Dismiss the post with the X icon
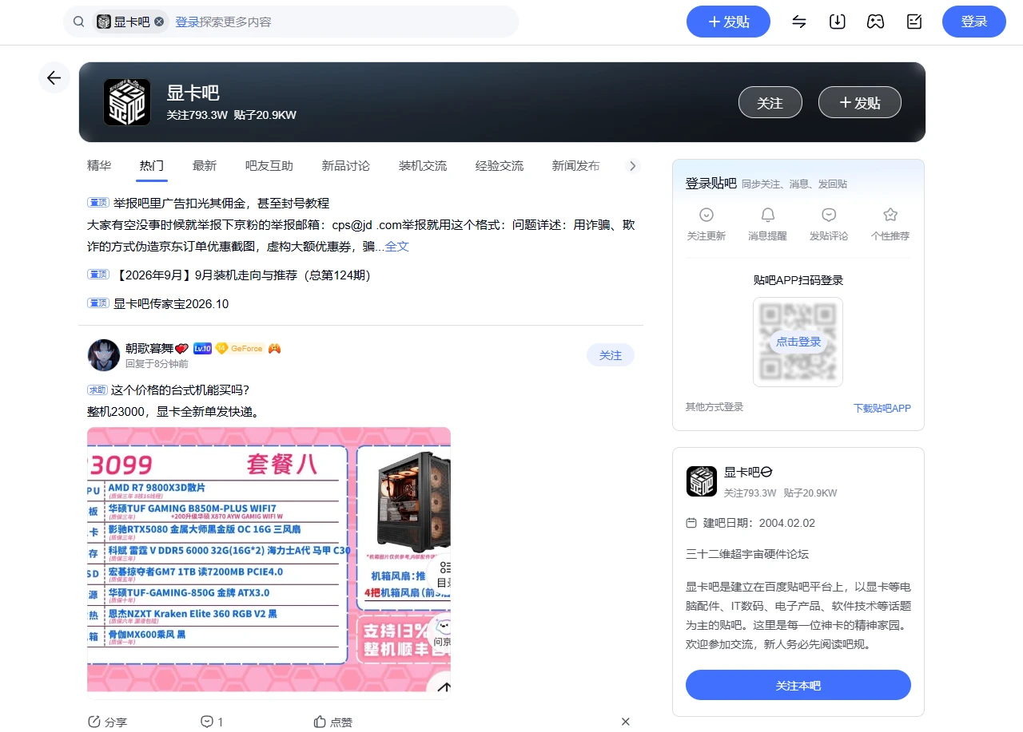This screenshot has width=1023, height=732. 626,722
